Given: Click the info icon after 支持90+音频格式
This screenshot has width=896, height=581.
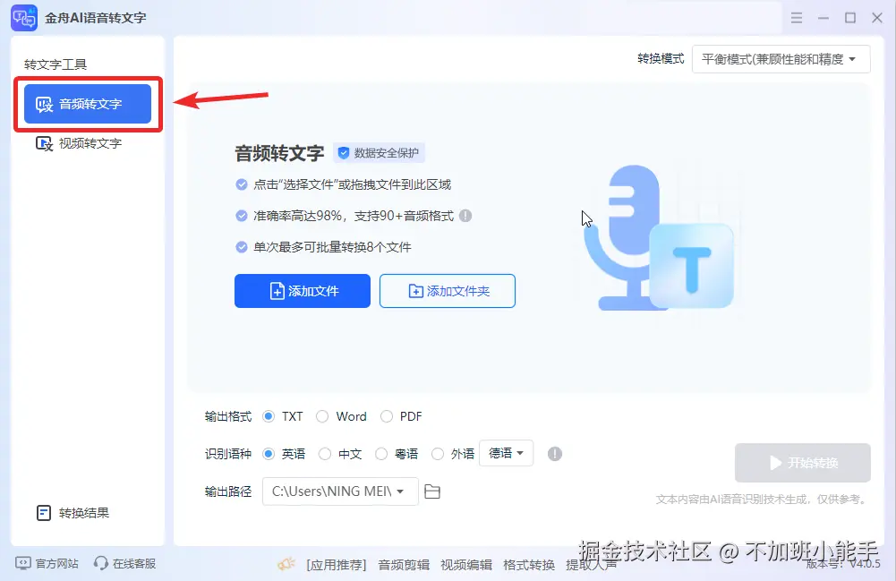Looking at the screenshot, I should [x=465, y=216].
